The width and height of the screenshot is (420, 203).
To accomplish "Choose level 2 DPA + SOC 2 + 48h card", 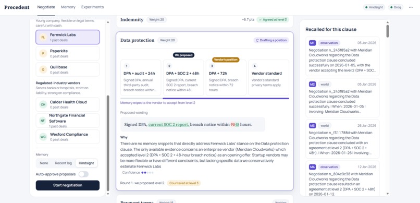I will tap(183, 78).
